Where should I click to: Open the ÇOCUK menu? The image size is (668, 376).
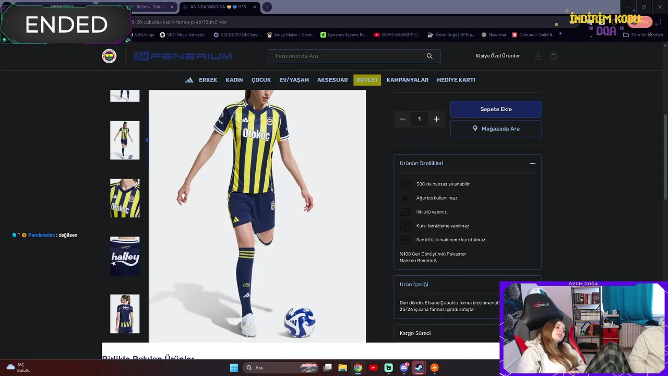tap(261, 80)
